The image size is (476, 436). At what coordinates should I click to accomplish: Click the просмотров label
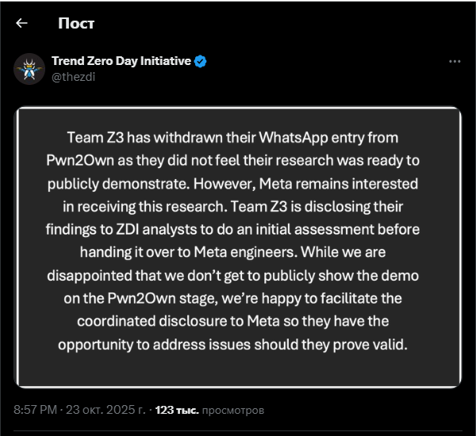(x=233, y=411)
